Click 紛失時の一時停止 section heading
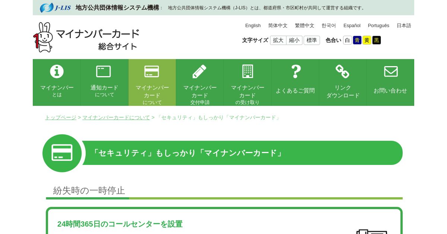Image resolution: width=447 pixels, height=234 pixels. 89,191
